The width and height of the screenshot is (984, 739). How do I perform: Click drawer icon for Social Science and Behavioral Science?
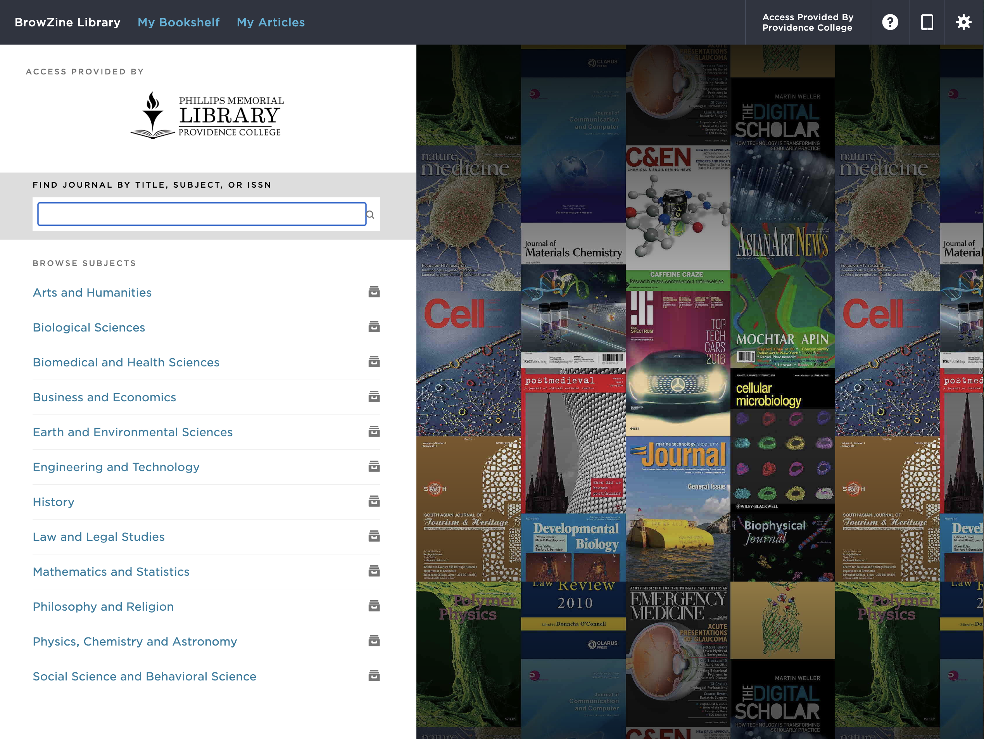(x=374, y=676)
